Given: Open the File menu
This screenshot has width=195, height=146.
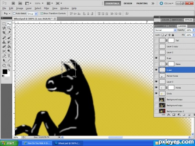Looking at the screenshot, I should pos(4,8).
